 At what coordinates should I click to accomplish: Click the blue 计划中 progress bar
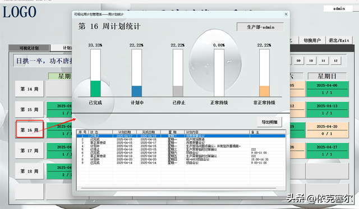[x=137, y=91]
